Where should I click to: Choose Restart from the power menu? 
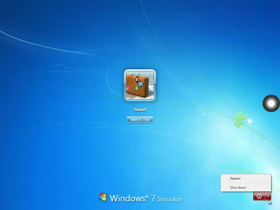(246, 178)
